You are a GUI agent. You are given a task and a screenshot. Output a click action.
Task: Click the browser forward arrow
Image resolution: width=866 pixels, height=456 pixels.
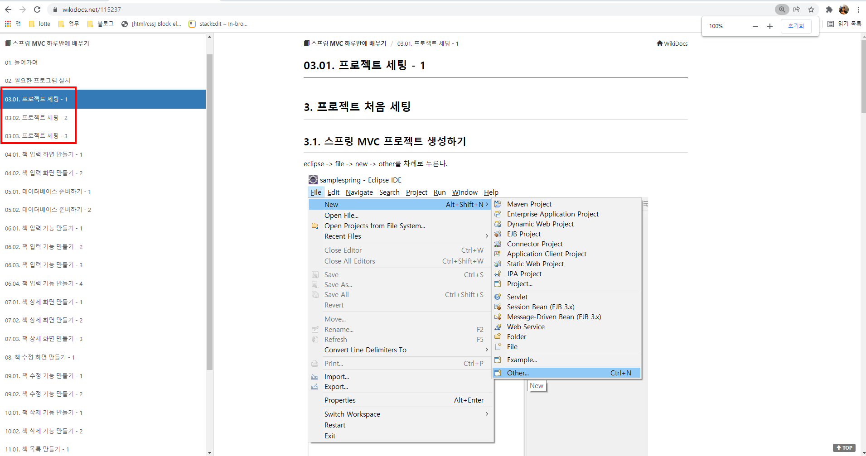23,10
